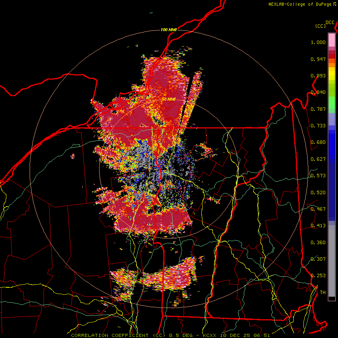338x338 pixels.
Task: Click the DCC label above the color bar
Action: pos(330,23)
